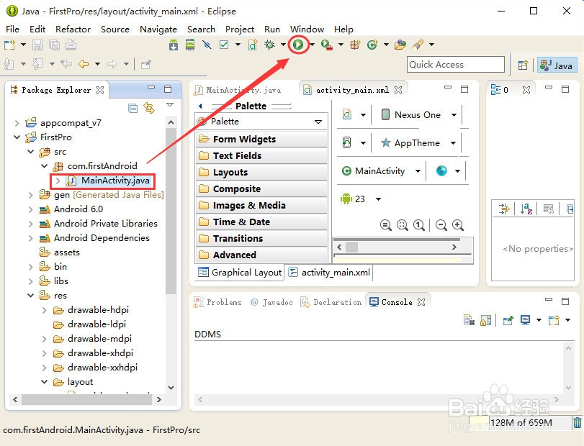Open the Run button dropdown arrow
584x446 pixels.
[x=312, y=45]
